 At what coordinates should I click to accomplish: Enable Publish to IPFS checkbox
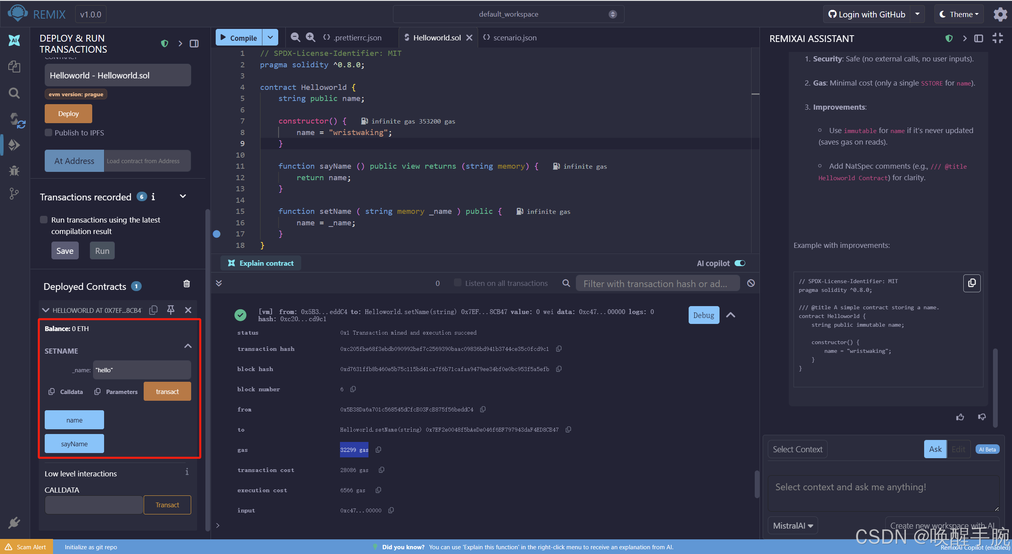pos(49,133)
